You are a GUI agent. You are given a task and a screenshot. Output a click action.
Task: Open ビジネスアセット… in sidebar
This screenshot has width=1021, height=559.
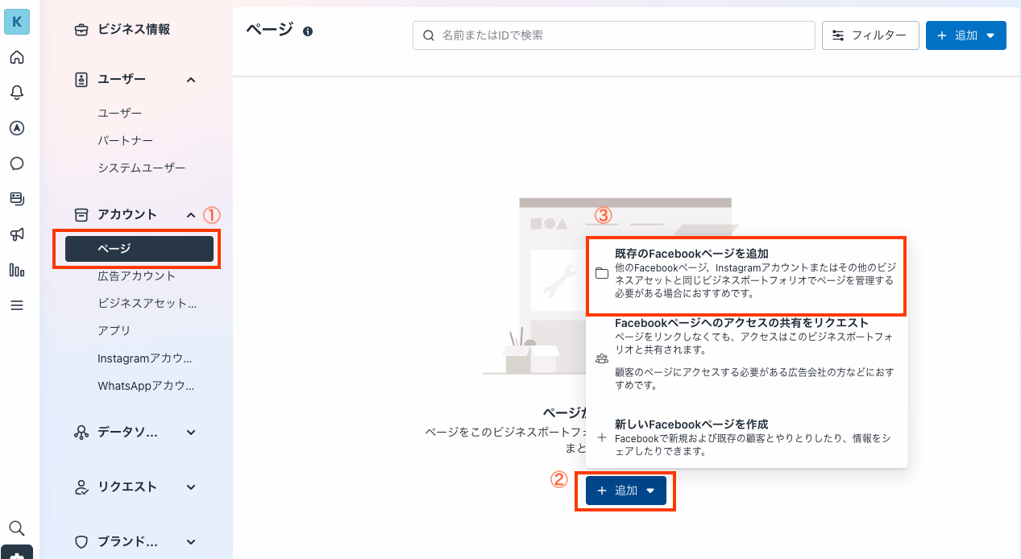pos(147,304)
